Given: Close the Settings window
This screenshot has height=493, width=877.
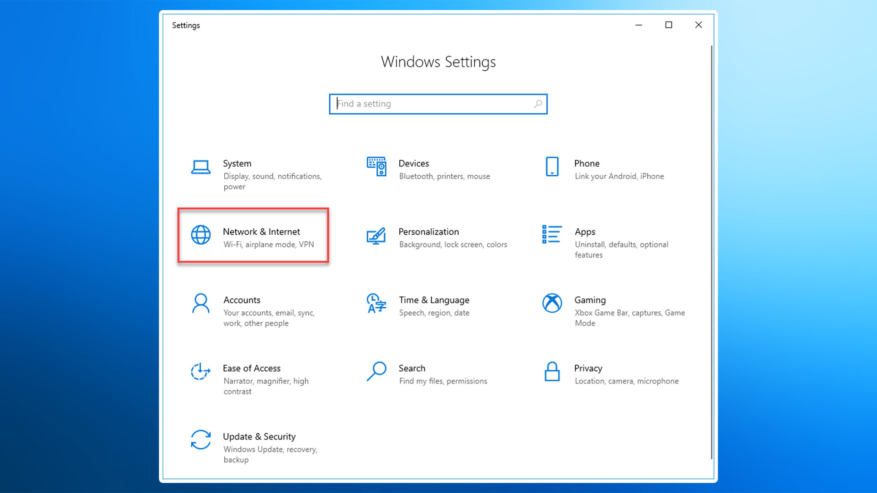Looking at the screenshot, I should pos(698,25).
